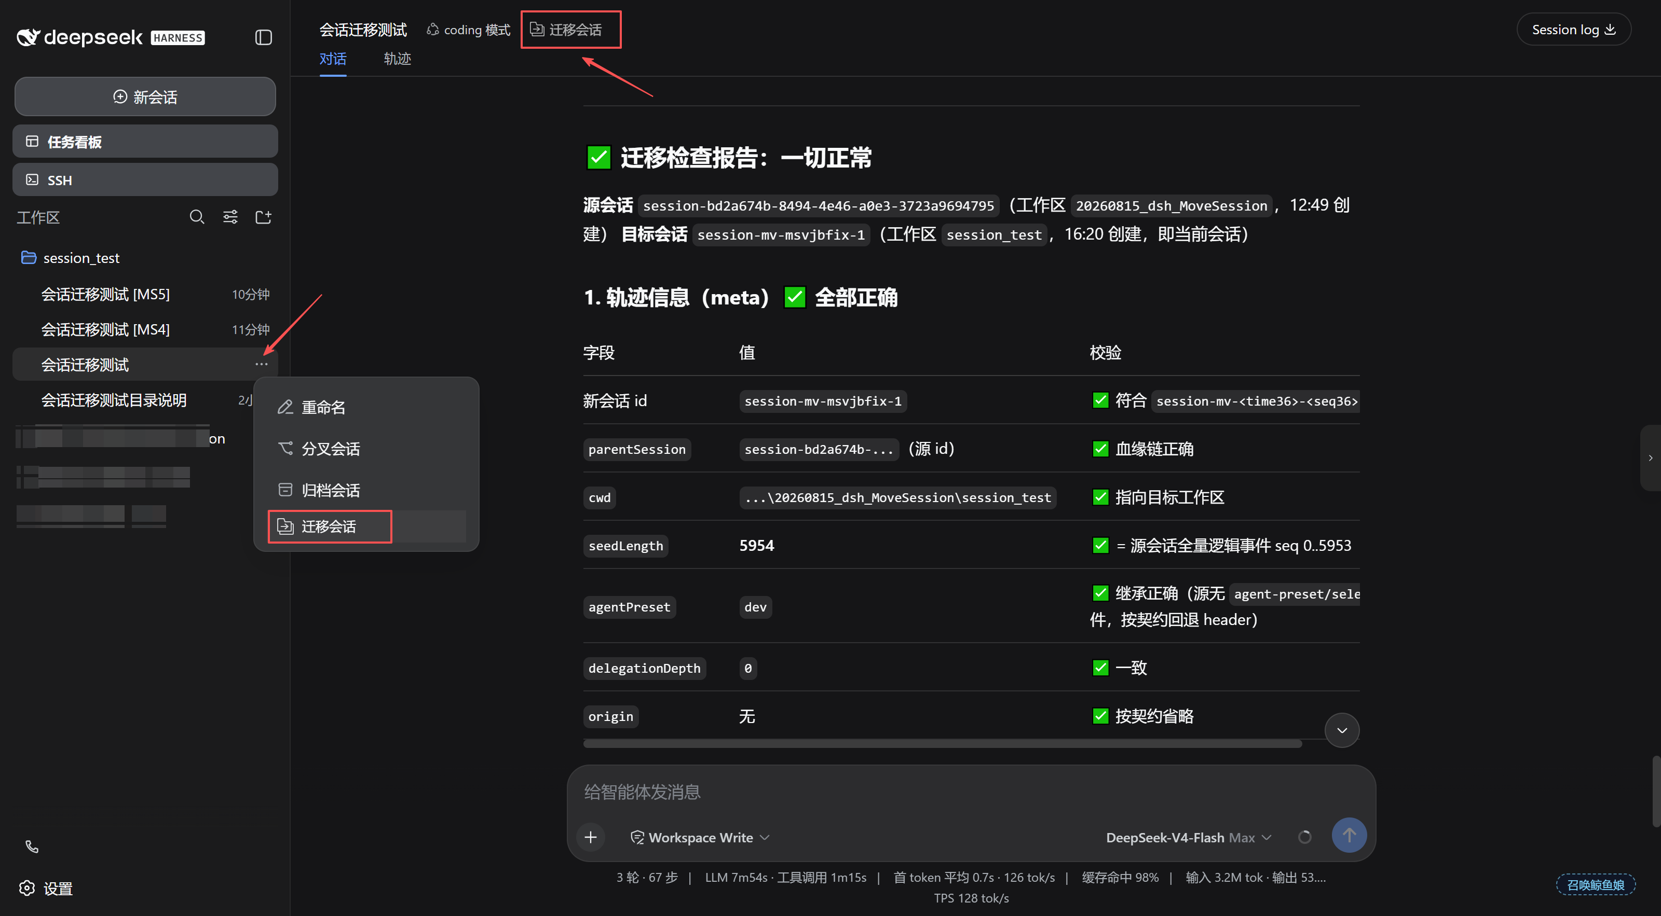Viewport: 1661px width, 916px height.
Task: Click 迁移会话 in the top header
Action: click(x=565, y=30)
